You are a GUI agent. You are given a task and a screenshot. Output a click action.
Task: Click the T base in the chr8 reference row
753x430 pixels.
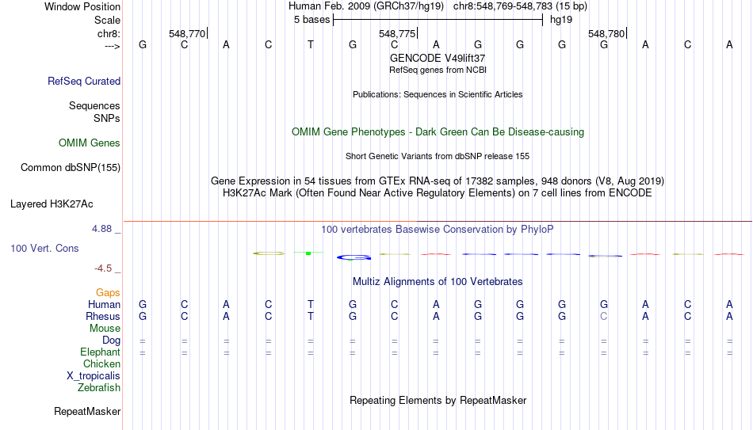click(310, 45)
